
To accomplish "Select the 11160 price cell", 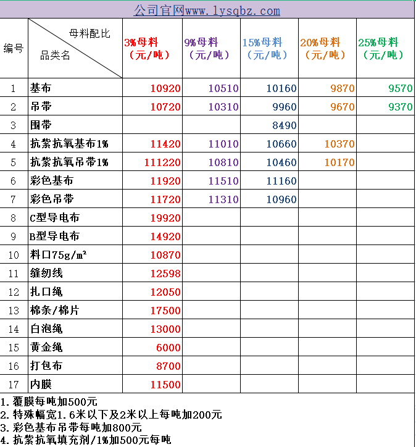I will (270, 180).
